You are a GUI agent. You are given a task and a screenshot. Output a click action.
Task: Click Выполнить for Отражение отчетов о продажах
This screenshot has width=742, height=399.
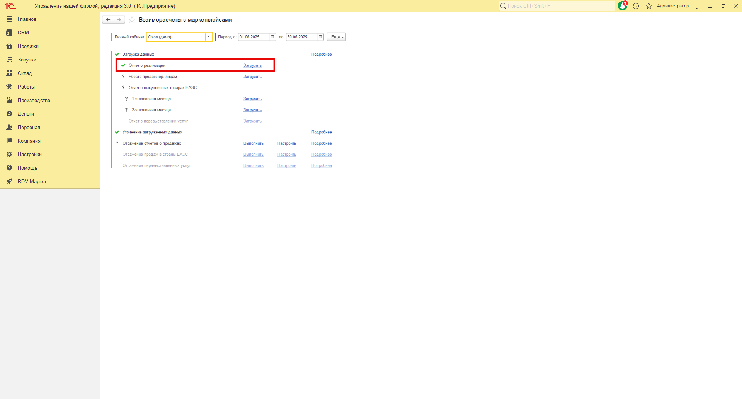pos(253,143)
